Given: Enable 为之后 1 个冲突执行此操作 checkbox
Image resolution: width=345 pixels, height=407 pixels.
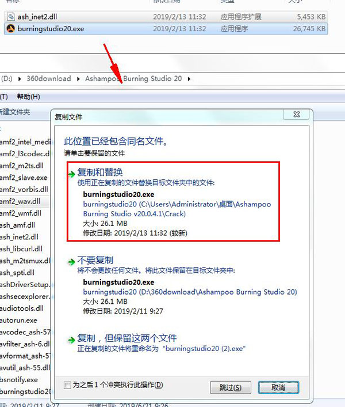Looking at the screenshot, I should tap(68, 385).
